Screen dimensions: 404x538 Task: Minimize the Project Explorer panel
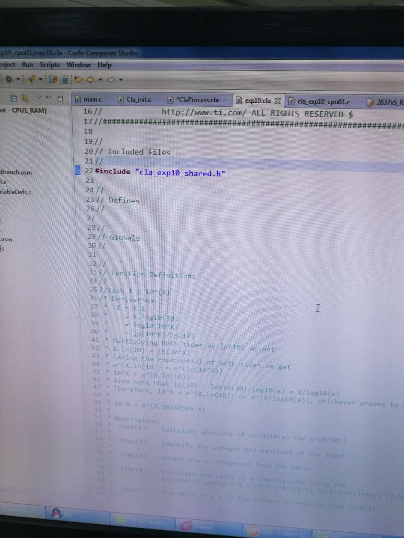[49, 97]
